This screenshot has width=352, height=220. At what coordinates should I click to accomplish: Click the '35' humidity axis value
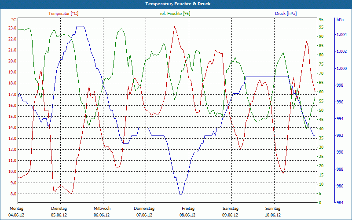321,138
